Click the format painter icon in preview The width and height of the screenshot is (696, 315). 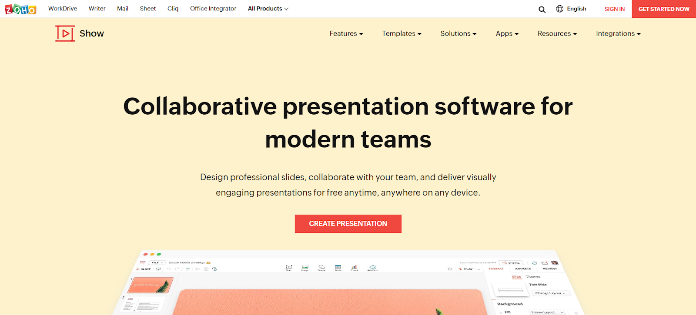tap(188, 269)
